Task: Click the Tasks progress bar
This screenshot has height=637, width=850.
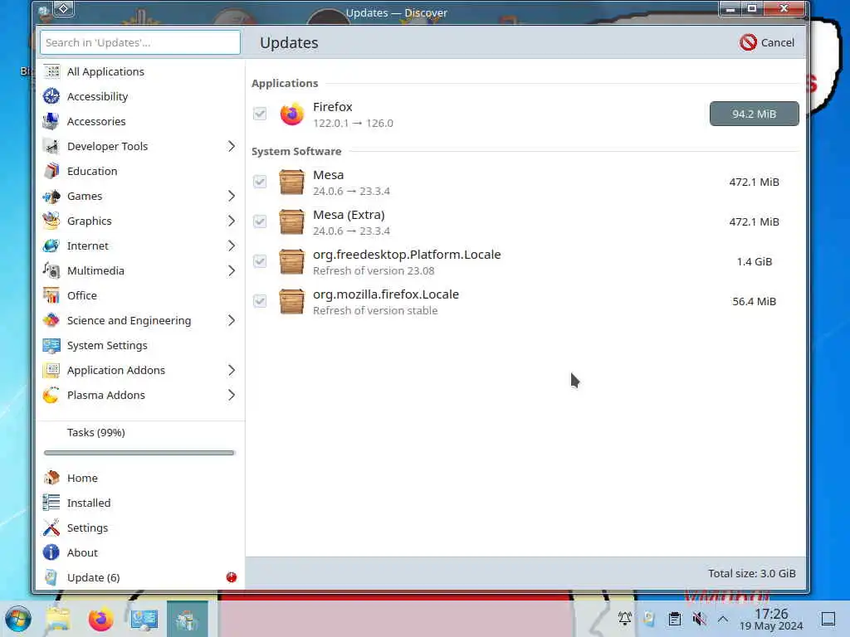Action: pyautogui.click(x=139, y=453)
